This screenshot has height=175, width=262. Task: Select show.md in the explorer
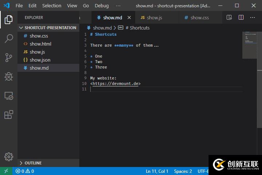point(48,68)
